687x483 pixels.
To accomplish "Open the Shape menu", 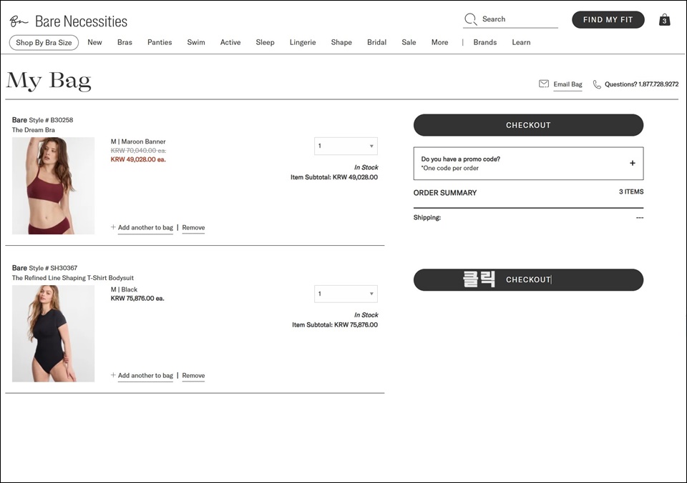I will (x=341, y=42).
